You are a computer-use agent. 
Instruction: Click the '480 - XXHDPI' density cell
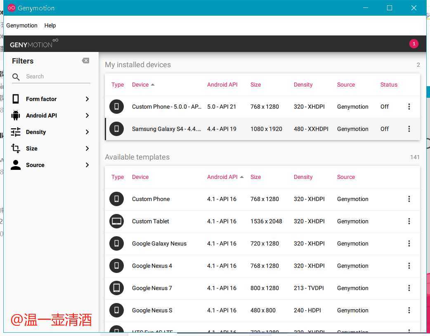311,129
